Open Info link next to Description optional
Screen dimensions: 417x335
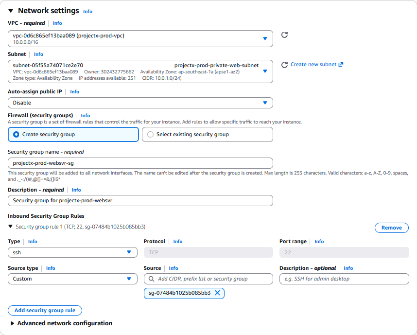pos(348,268)
